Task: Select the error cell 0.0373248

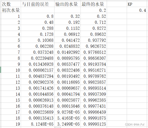Action: (37, 52)
